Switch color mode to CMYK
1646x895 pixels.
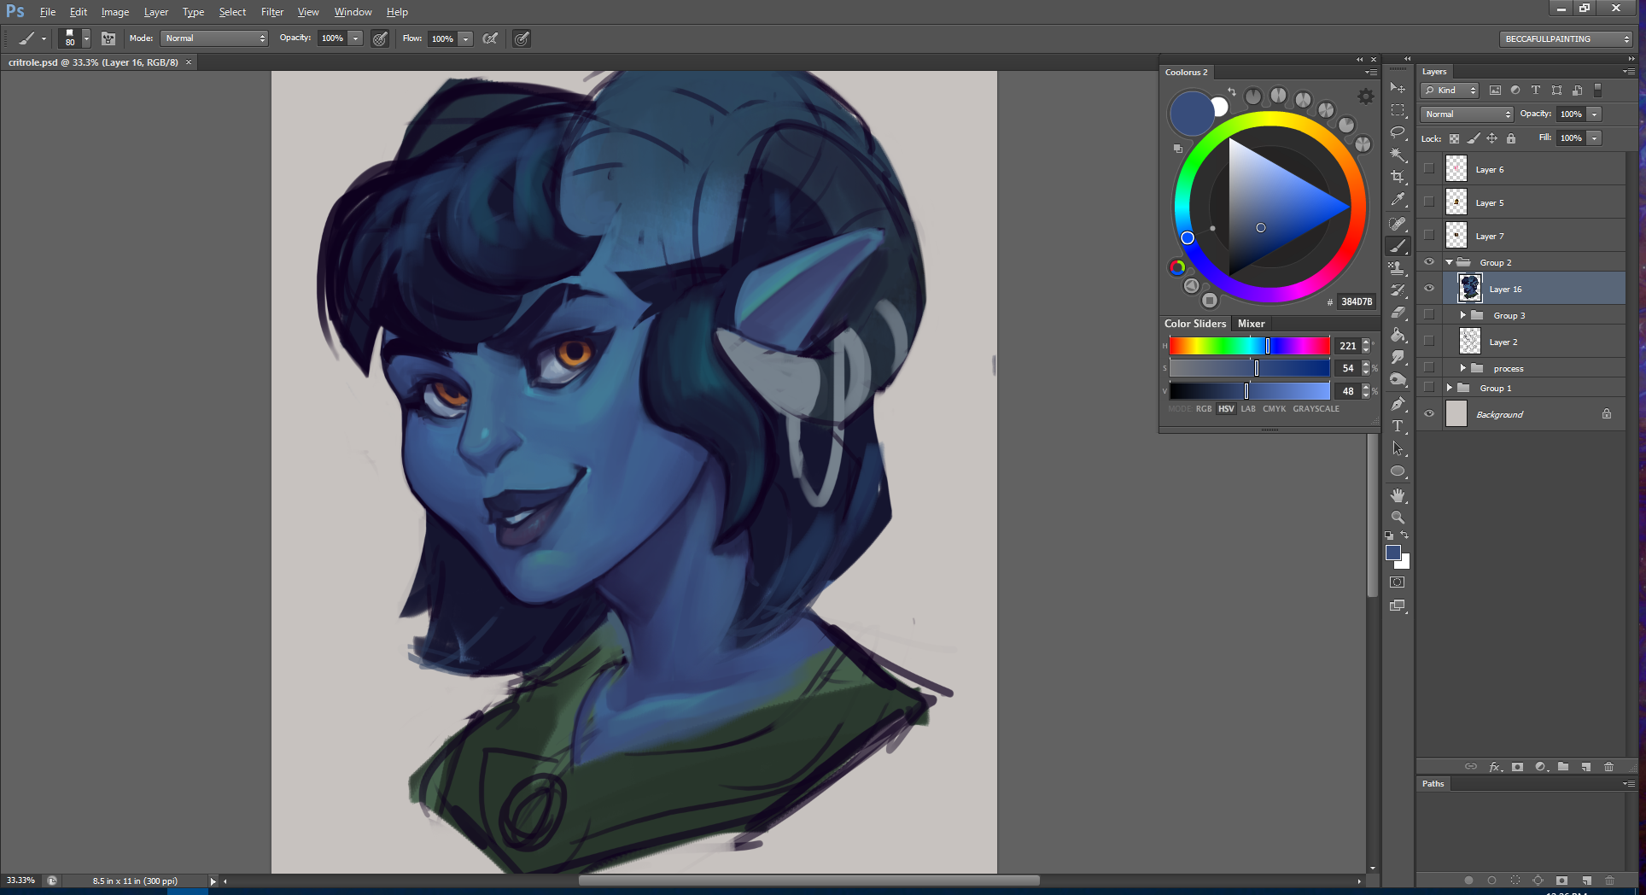pos(1275,409)
